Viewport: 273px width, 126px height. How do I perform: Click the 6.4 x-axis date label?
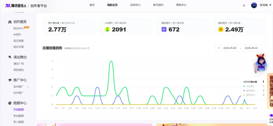click(255, 108)
